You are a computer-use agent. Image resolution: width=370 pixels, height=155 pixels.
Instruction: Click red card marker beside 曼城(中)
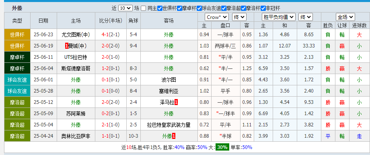point(66,46)
